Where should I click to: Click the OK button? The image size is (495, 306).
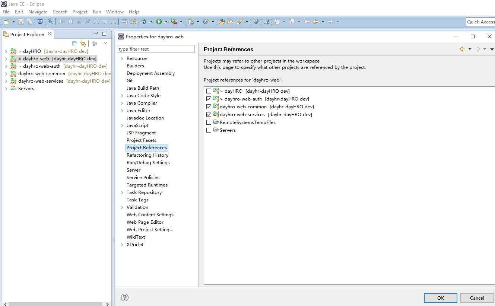point(441,298)
